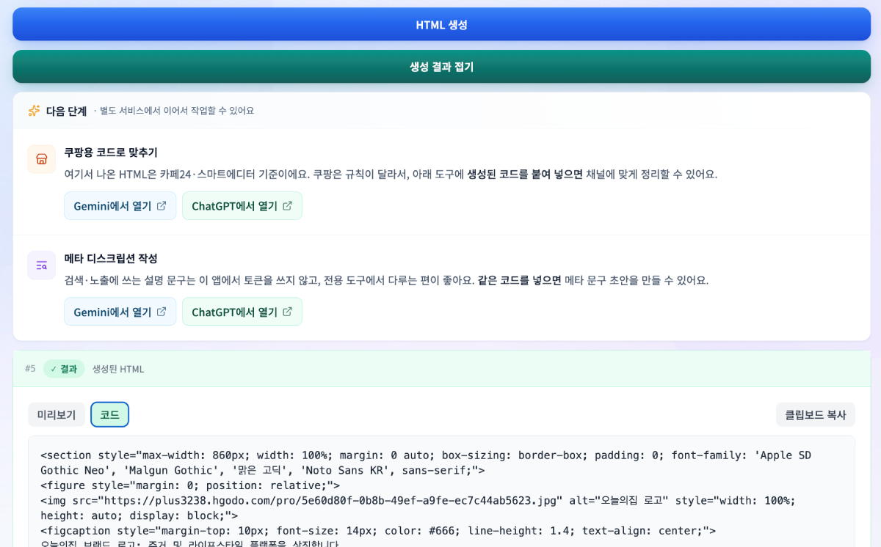Click the sparkle icon beside 다음 단계

point(35,111)
